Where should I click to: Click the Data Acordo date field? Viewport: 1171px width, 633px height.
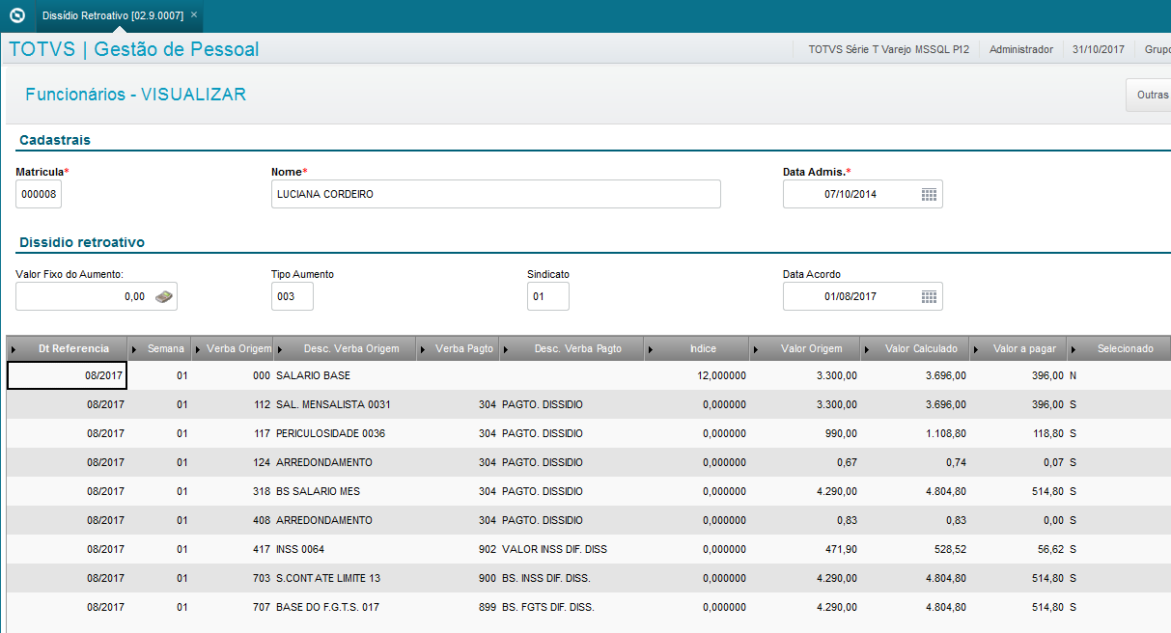(x=862, y=296)
